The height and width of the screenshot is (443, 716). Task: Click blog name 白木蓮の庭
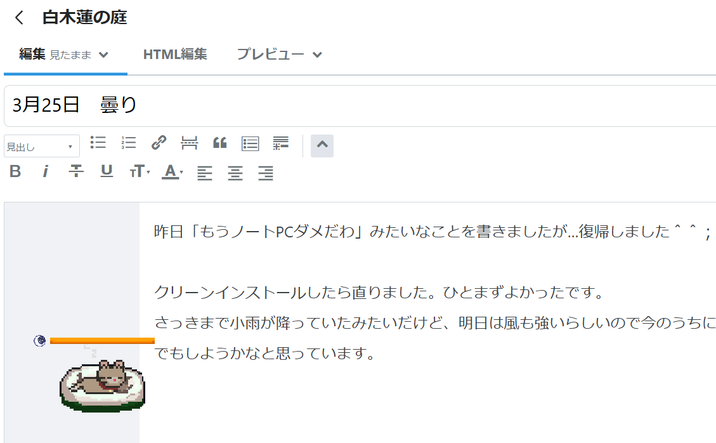click(x=84, y=18)
